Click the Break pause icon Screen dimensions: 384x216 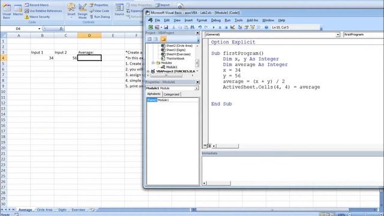[220, 28]
